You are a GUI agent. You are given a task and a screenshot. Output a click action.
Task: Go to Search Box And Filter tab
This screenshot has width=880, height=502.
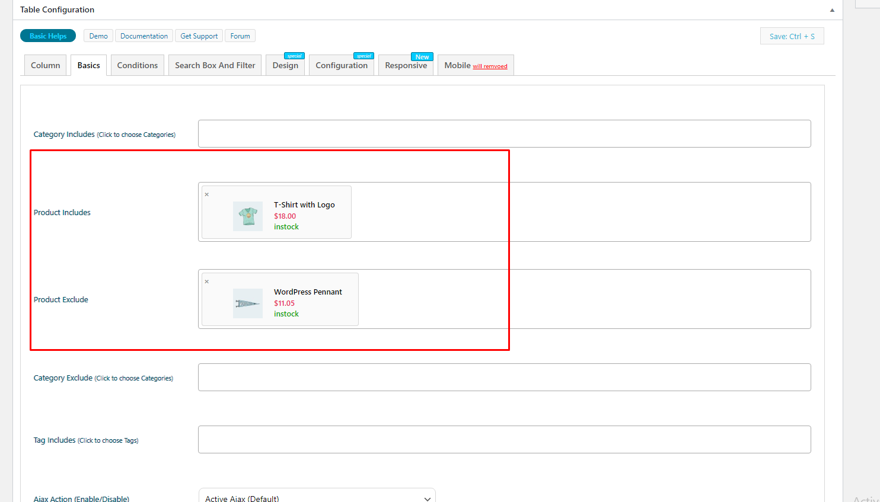(x=215, y=65)
